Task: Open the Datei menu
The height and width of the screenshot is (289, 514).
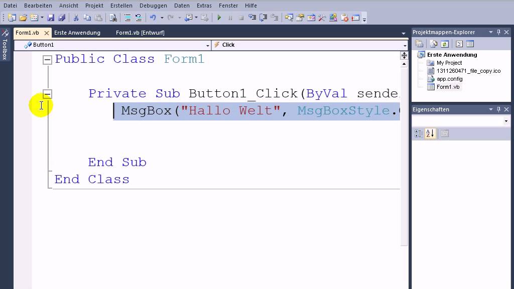Action: 10,6
